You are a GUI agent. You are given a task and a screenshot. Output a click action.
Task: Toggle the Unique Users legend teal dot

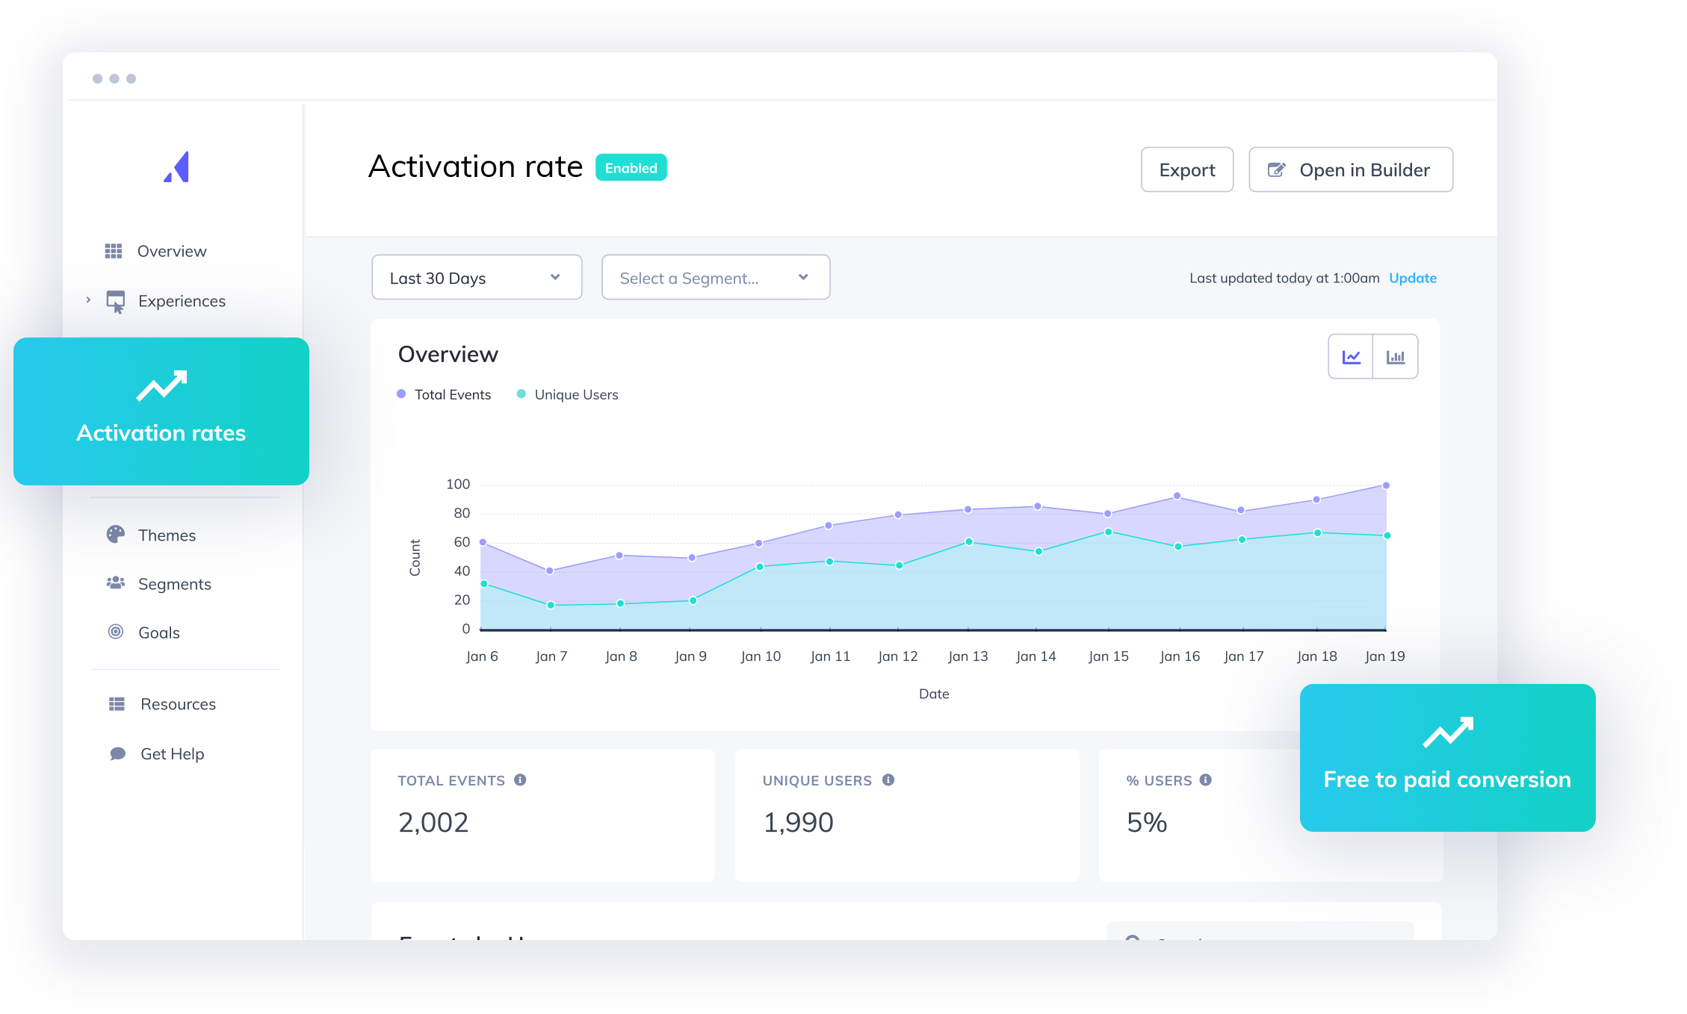tap(521, 394)
